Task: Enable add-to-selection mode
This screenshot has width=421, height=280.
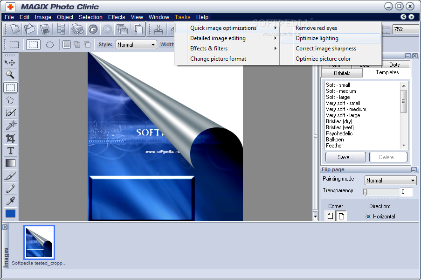Action: (77, 44)
